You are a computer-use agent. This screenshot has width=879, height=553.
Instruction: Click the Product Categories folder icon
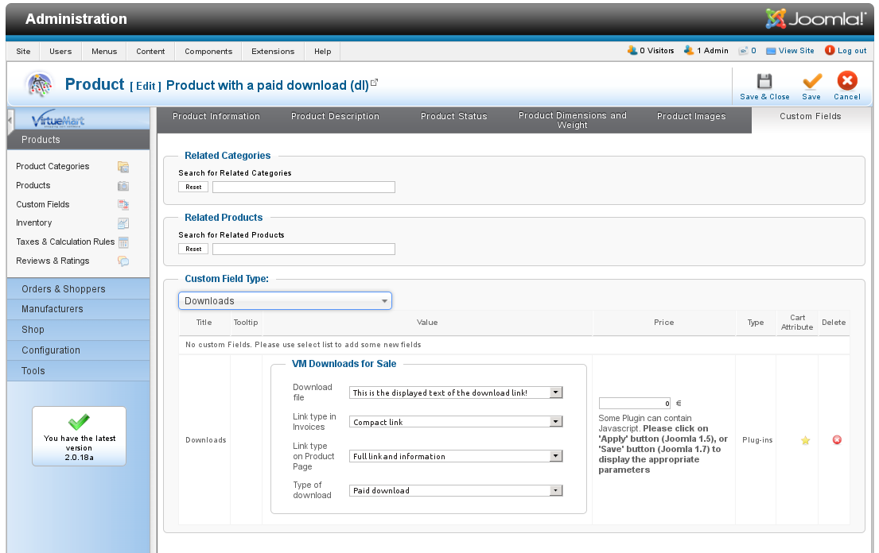[123, 167]
